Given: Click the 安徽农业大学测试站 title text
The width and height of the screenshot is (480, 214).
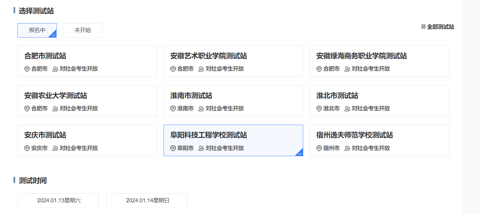Looking at the screenshot, I should pos(56,96).
